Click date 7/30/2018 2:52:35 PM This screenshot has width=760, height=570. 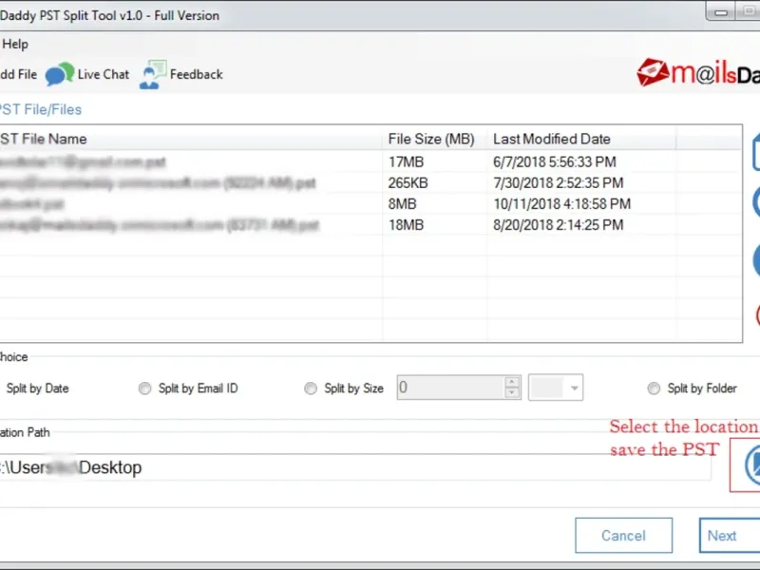tap(559, 182)
